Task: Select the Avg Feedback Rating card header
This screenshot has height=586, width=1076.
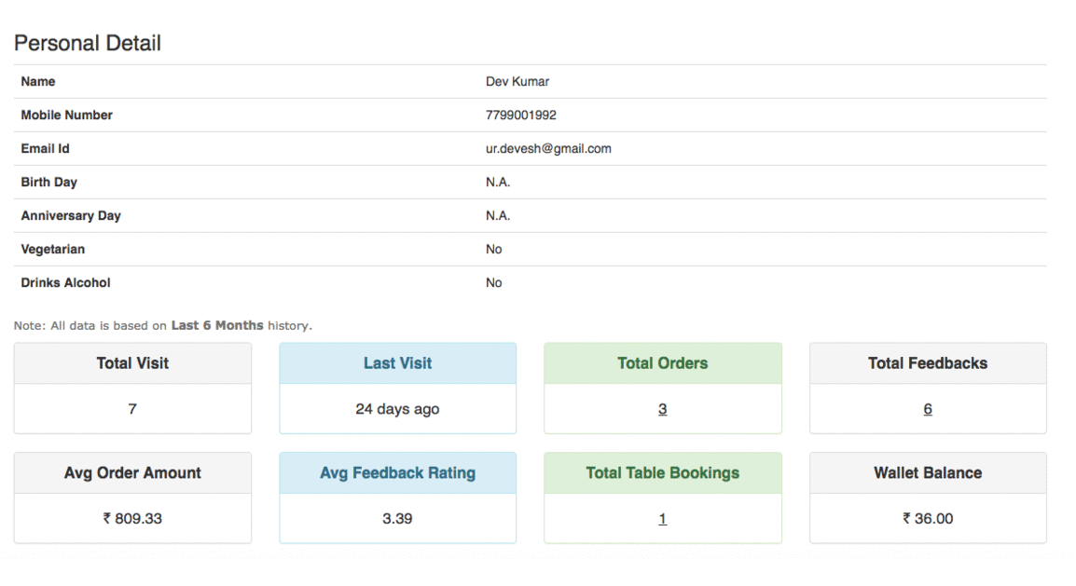Action: (x=397, y=473)
